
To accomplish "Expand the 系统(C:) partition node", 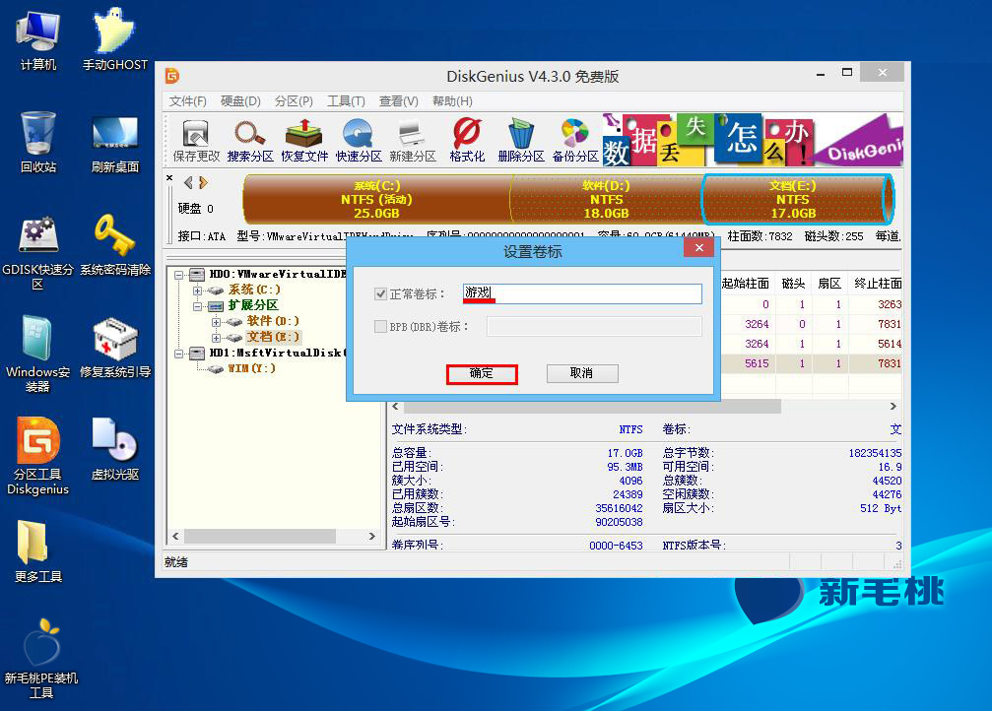I will click(197, 291).
